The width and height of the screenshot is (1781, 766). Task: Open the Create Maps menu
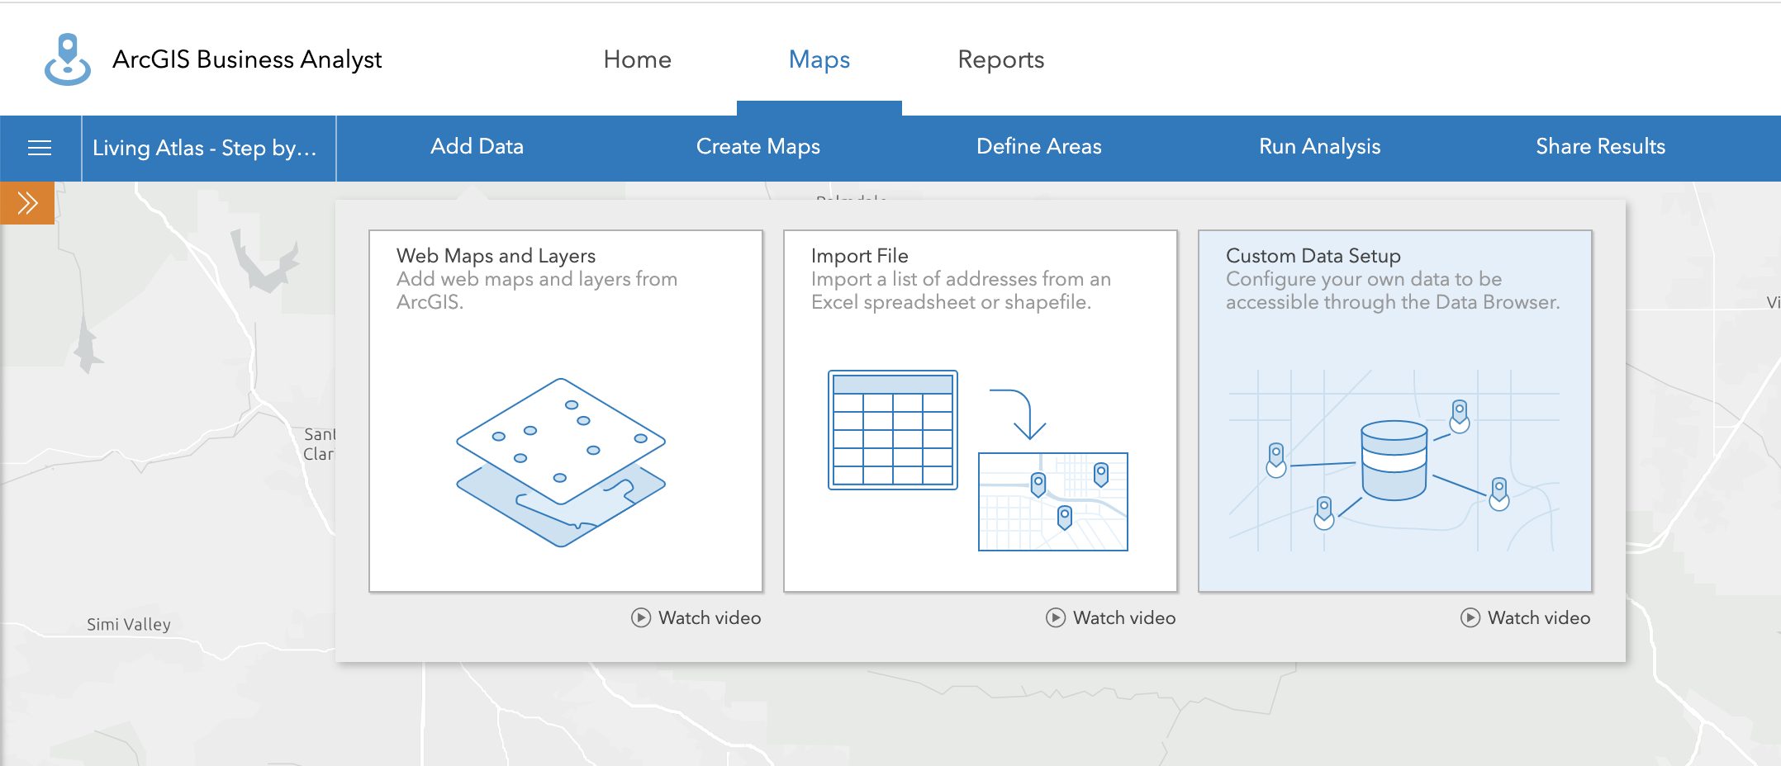click(758, 147)
